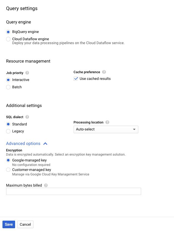Click the Job priority help icon
This screenshot has width=174, height=231.
tap(27, 73)
